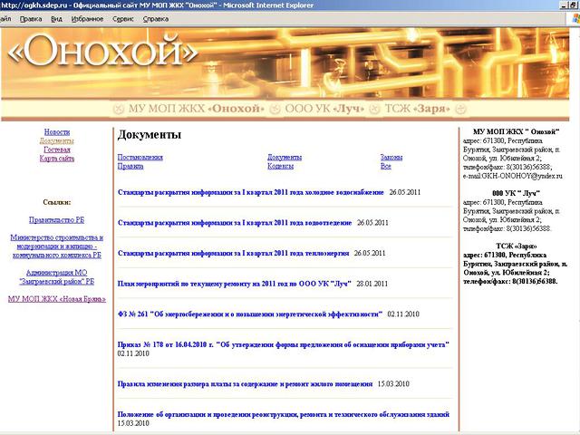This screenshot has height=435, width=580.
Task: Click ornament icon before ООО УК Луч
Action: tap(275, 109)
